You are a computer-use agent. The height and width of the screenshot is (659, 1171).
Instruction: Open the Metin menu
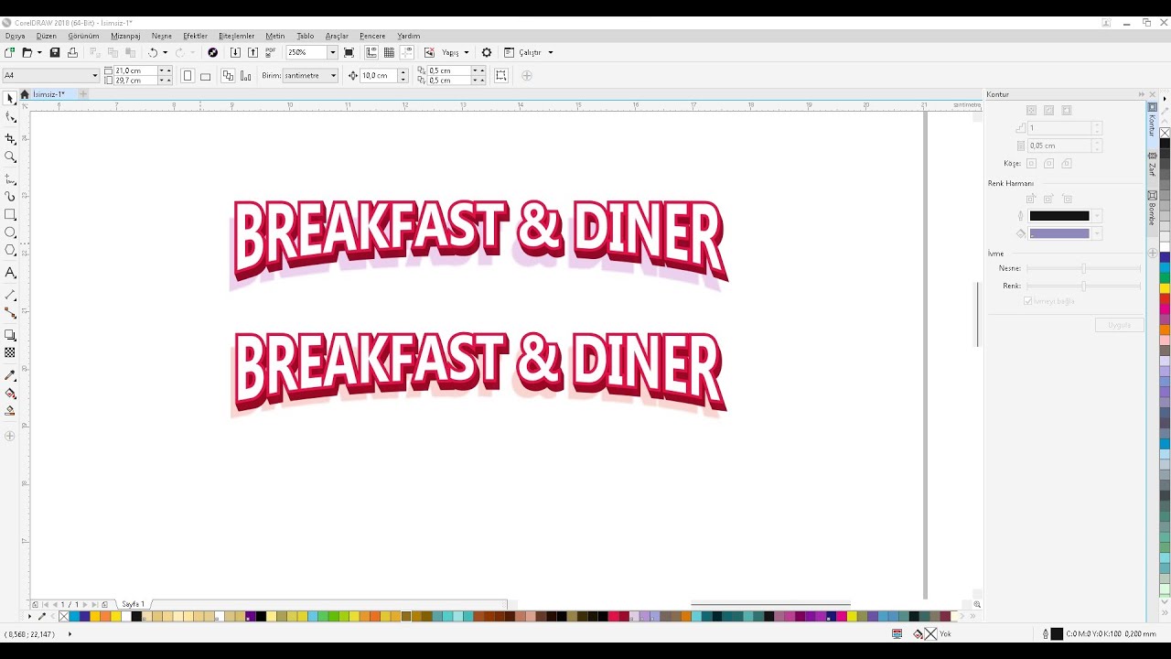tap(274, 36)
